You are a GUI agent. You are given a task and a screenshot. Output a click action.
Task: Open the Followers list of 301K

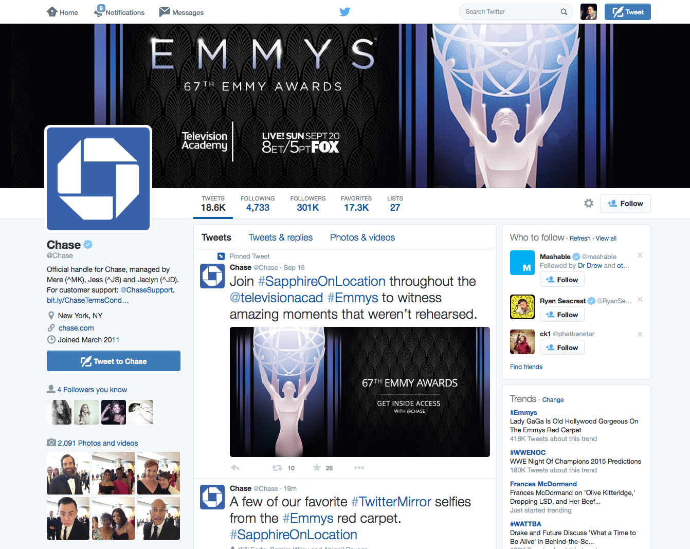(307, 204)
